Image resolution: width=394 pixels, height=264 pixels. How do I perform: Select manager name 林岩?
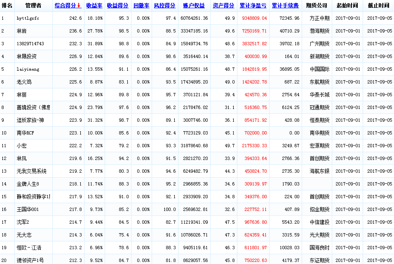pyautogui.click(x=21, y=31)
